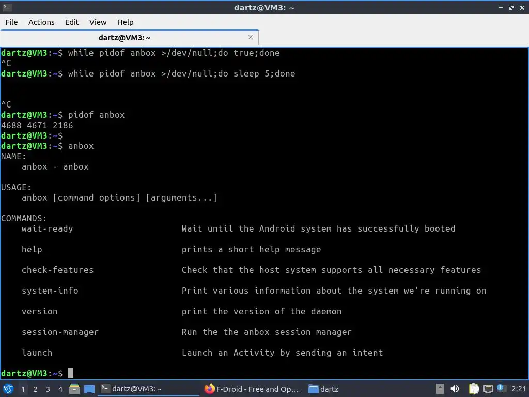529x397 pixels.
Task: Open the View menu
Action: pos(98,22)
